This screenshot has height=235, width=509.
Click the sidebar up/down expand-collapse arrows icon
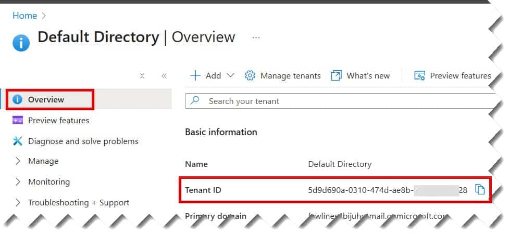point(142,76)
